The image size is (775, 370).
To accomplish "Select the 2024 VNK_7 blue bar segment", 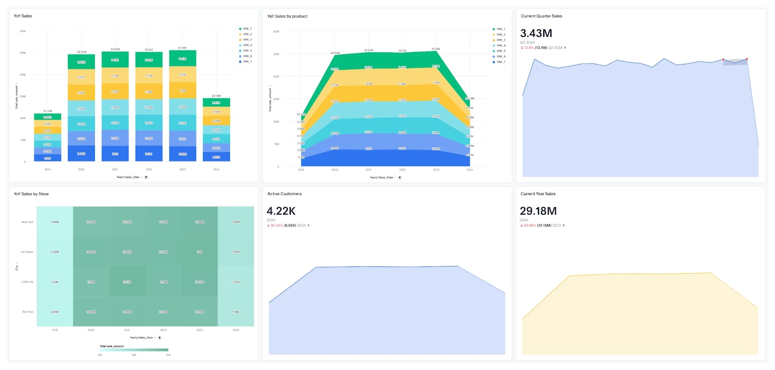I will (216, 157).
